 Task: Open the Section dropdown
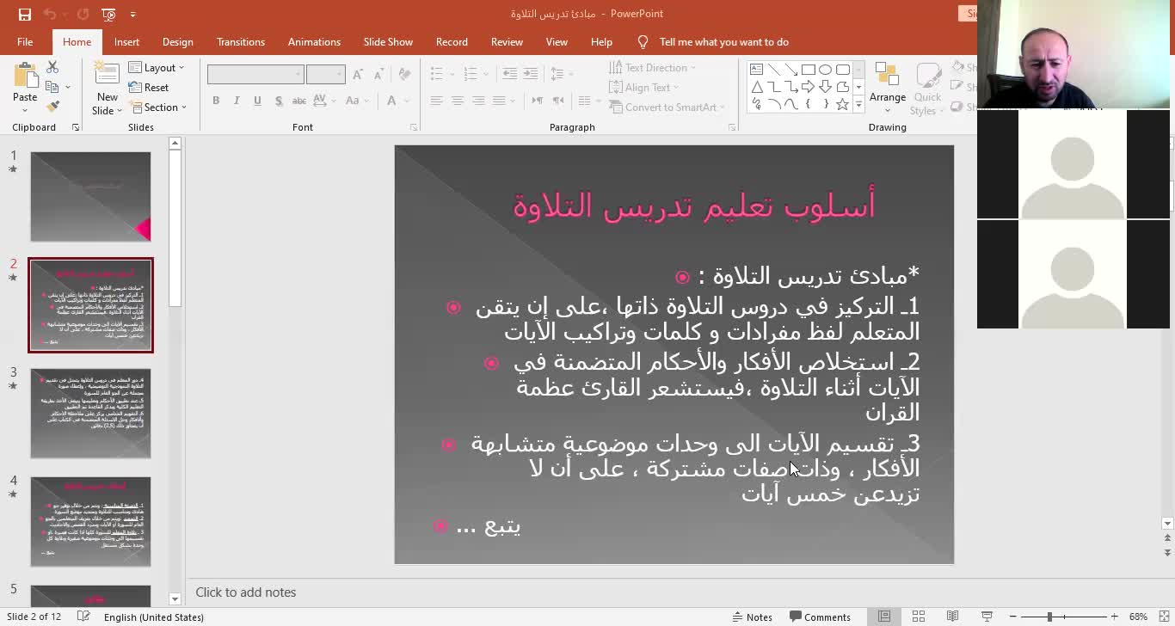pyautogui.click(x=157, y=107)
